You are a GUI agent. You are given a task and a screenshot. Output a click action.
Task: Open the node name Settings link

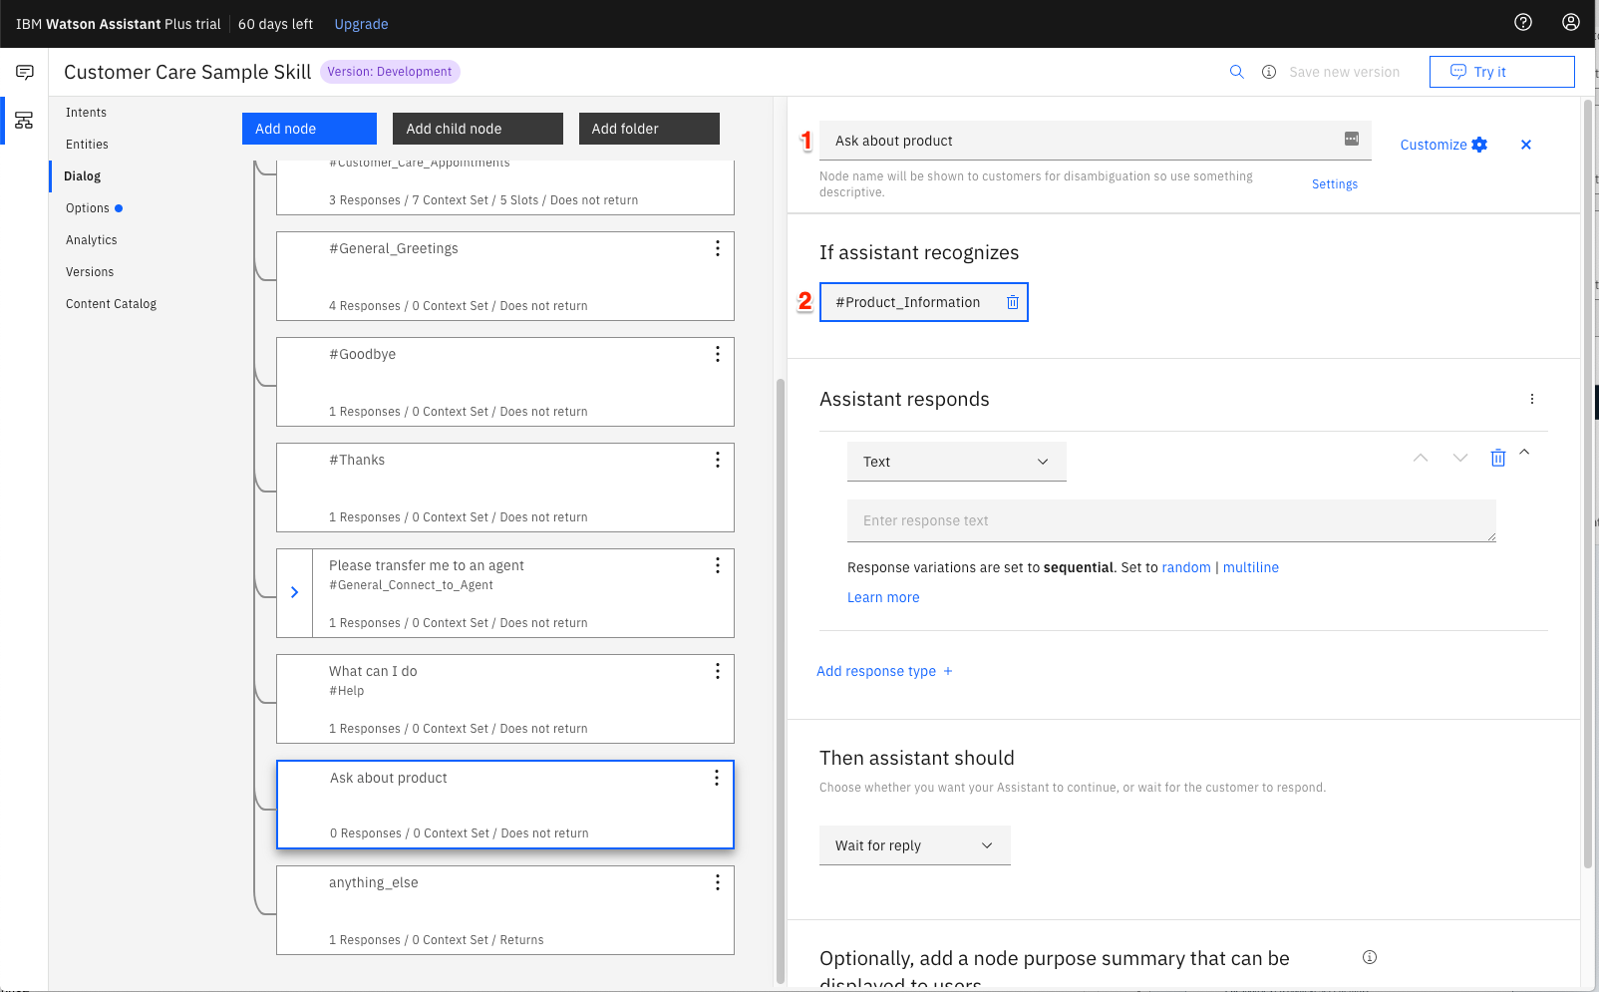coord(1334,184)
